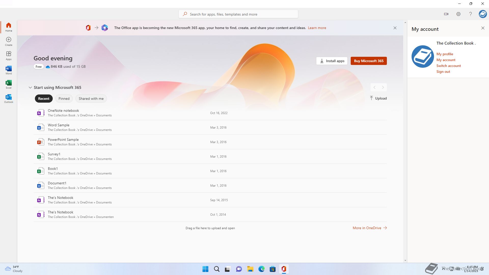Image resolution: width=489 pixels, height=275 pixels.
Task: Click the account avatar in top bar
Action: 483,14
